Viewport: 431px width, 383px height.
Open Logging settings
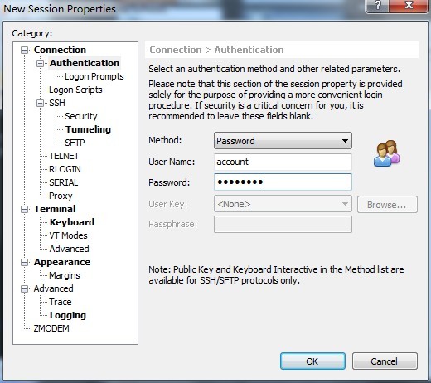coord(68,315)
